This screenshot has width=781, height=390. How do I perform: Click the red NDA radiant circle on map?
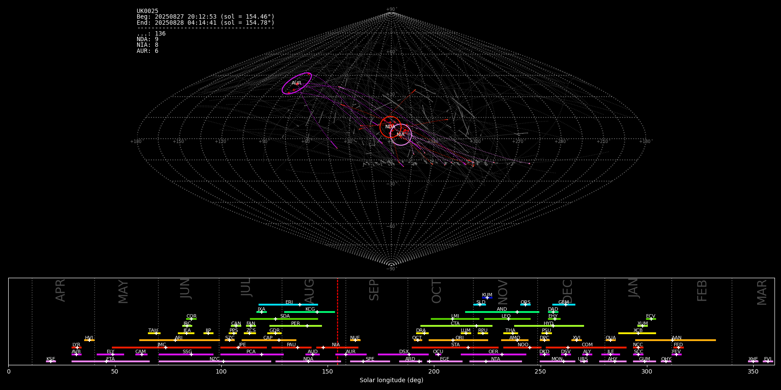pyautogui.click(x=390, y=127)
